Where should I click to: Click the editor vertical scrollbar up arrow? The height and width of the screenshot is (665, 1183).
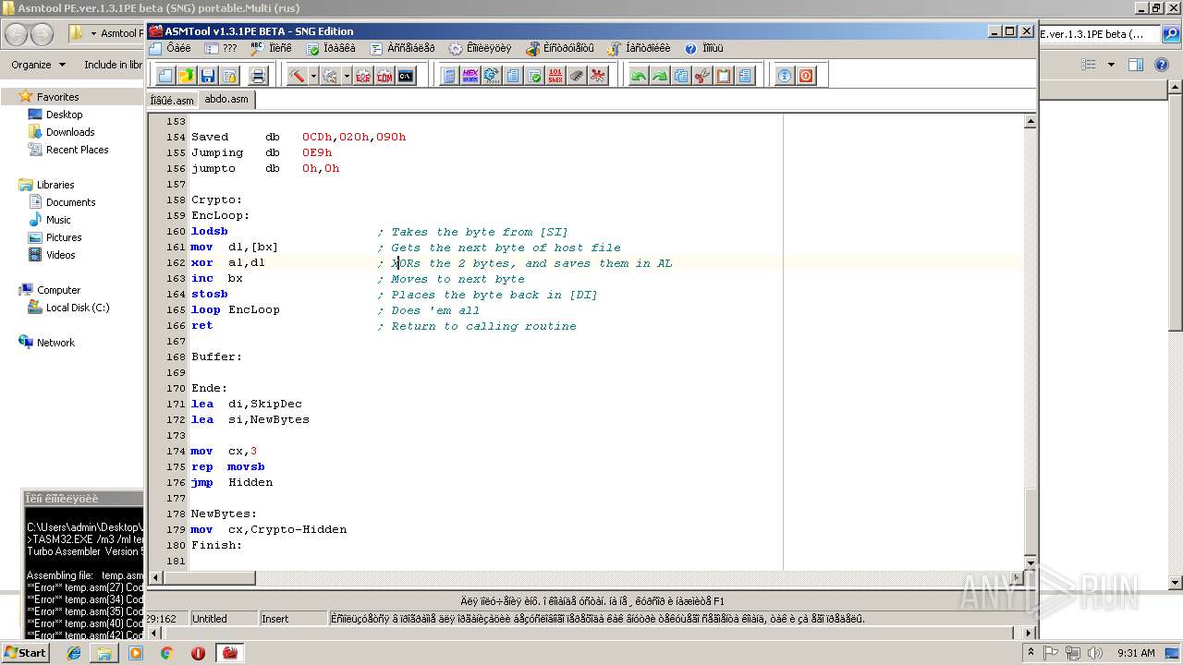1030,121
